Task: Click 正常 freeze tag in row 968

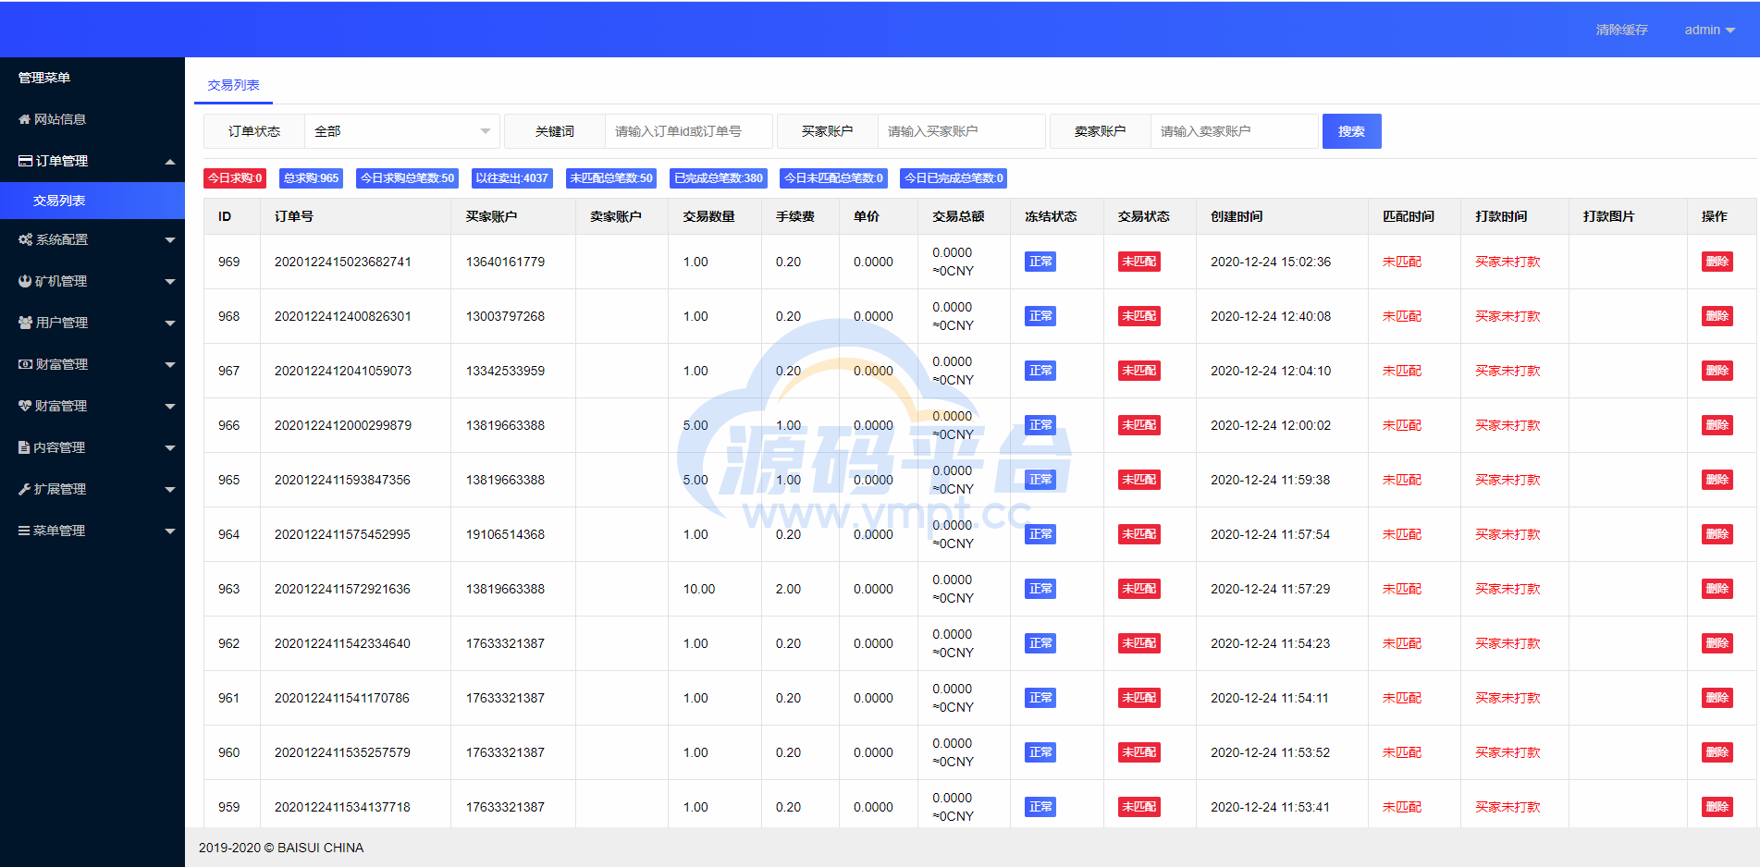Action: pos(1040,316)
